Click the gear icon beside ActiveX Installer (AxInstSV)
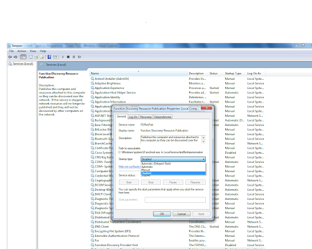 click(92, 79)
